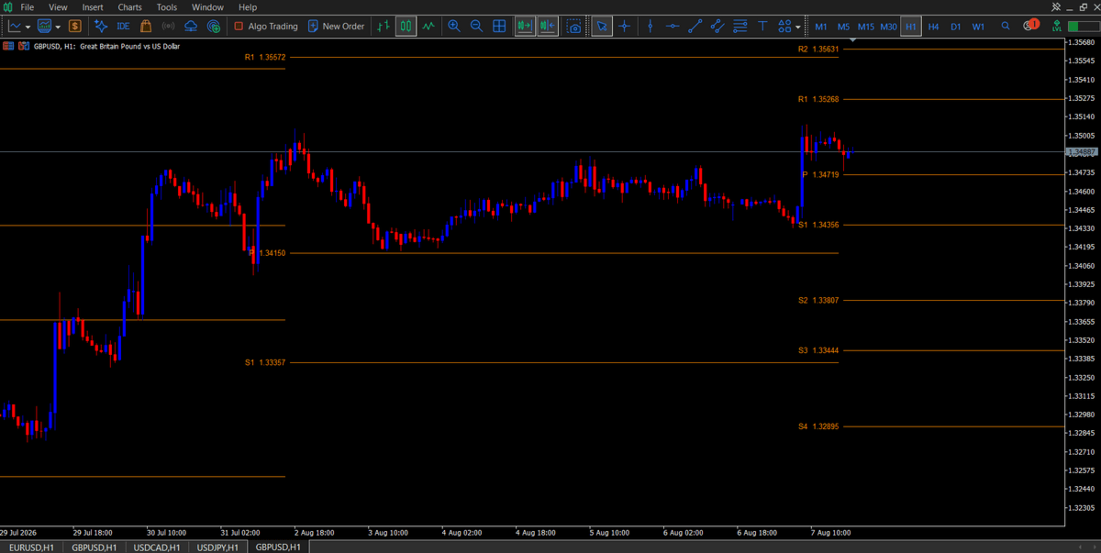1101x553 pixels.
Task: Select the arrow cursor tool
Action: point(601,27)
